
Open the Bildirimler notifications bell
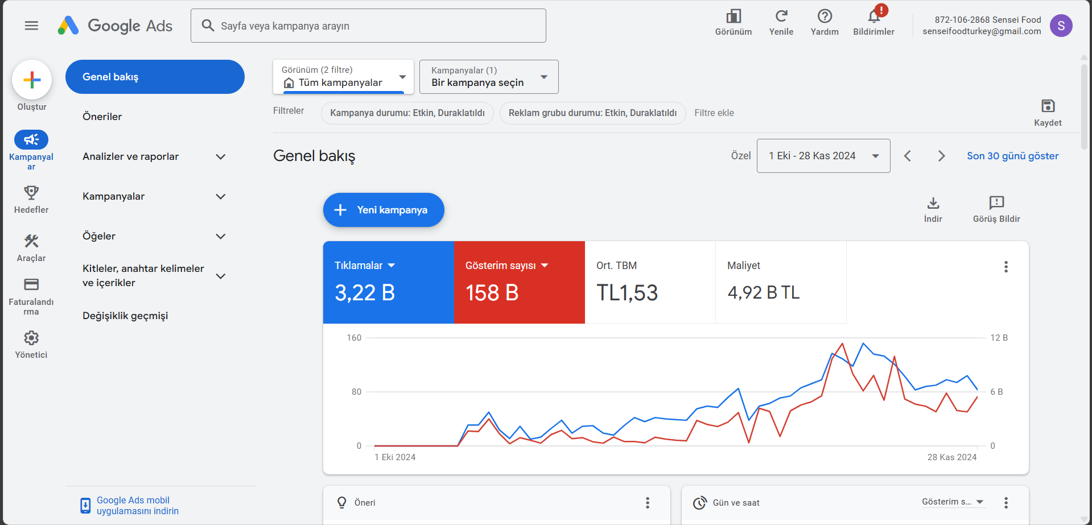[x=872, y=18]
